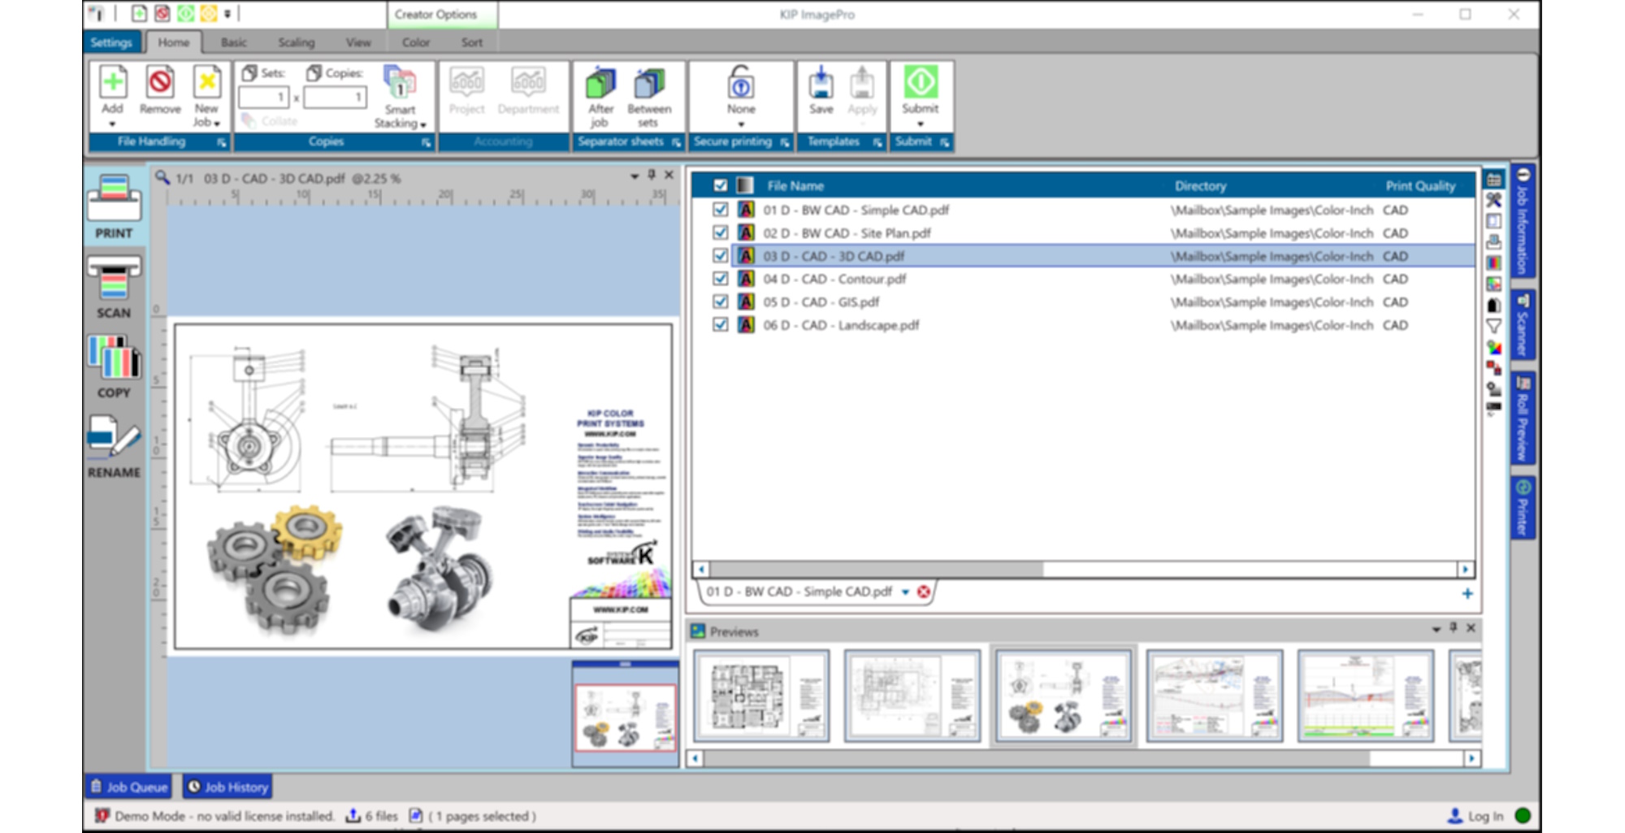Open the Add dropdown arrow
The image size is (1625, 833).
point(112,124)
